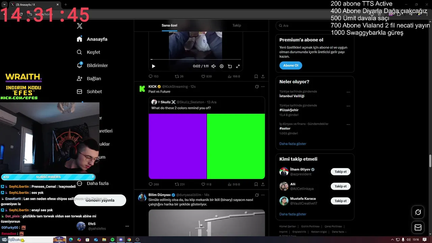This screenshot has width=432, height=243.
Task: Open the KICK profile avatar
Action: [x=142, y=88]
